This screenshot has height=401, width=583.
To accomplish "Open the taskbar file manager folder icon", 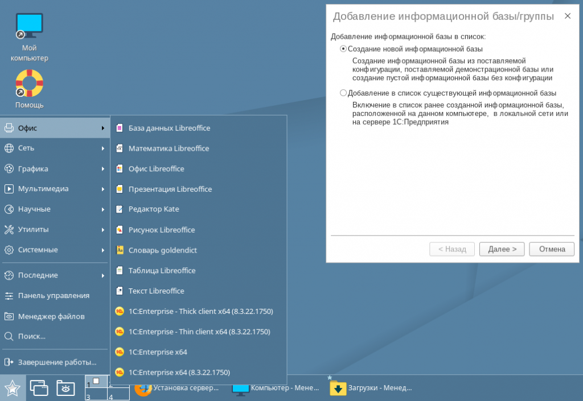I will 65,388.
